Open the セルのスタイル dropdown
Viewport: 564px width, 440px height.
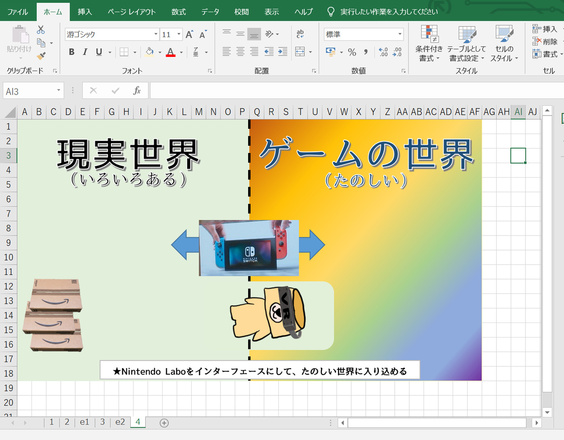click(x=504, y=44)
